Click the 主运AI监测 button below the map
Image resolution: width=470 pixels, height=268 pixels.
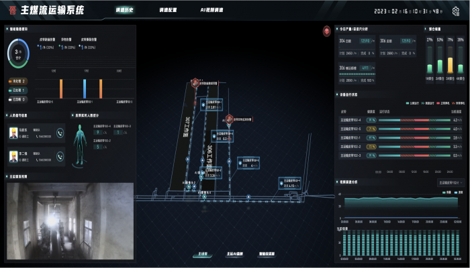click(x=234, y=255)
